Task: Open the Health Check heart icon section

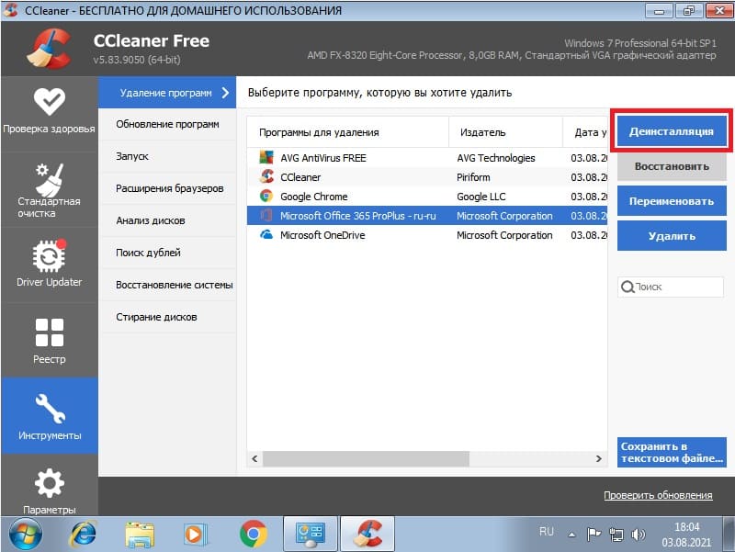Action: click(x=50, y=102)
